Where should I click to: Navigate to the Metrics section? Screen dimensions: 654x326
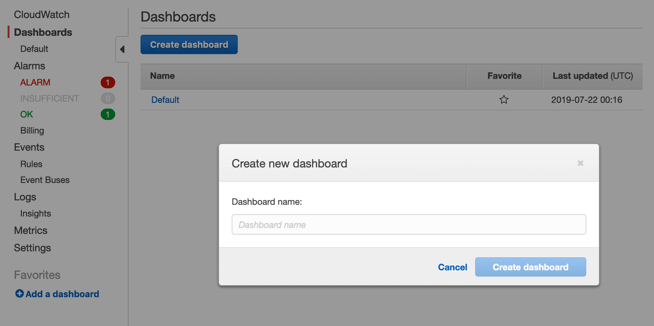click(31, 230)
